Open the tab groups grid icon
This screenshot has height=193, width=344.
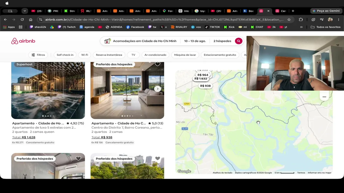pyautogui.click(x=21, y=27)
